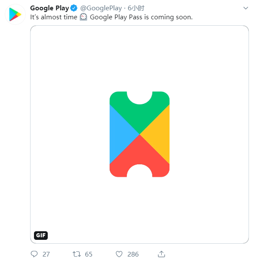Click the tweet text about Play Pass

click(111, 17)
